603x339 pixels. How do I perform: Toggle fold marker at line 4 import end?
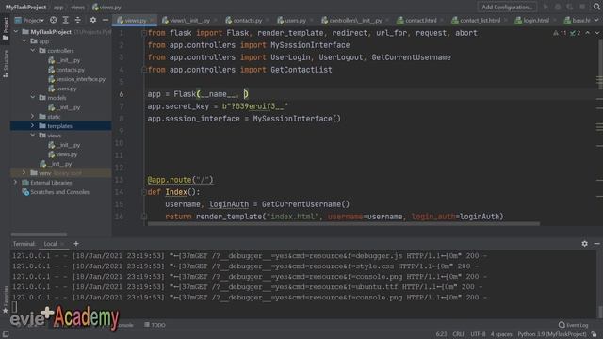coord(144,70)
